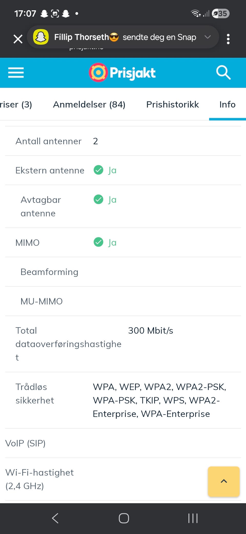This screenshot has height=534, width=246.
Task: Open the hamburger menu
Action: (16, 73)
